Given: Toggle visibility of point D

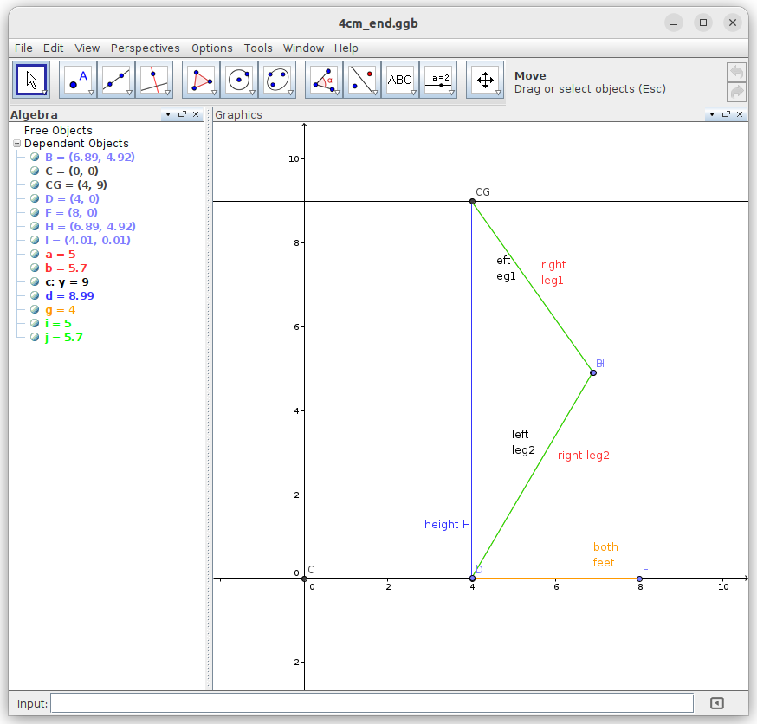Looking at the screenshot, I should click(35, 198).
